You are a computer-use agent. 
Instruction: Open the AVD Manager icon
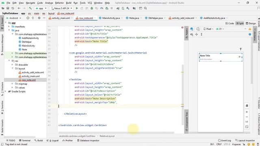tap(123, 8)
